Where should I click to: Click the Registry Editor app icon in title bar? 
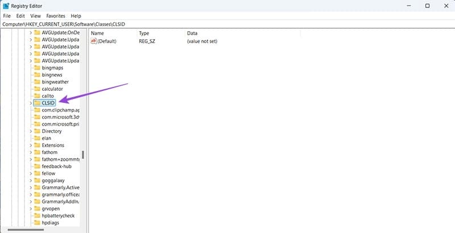[x=6, y=6]
